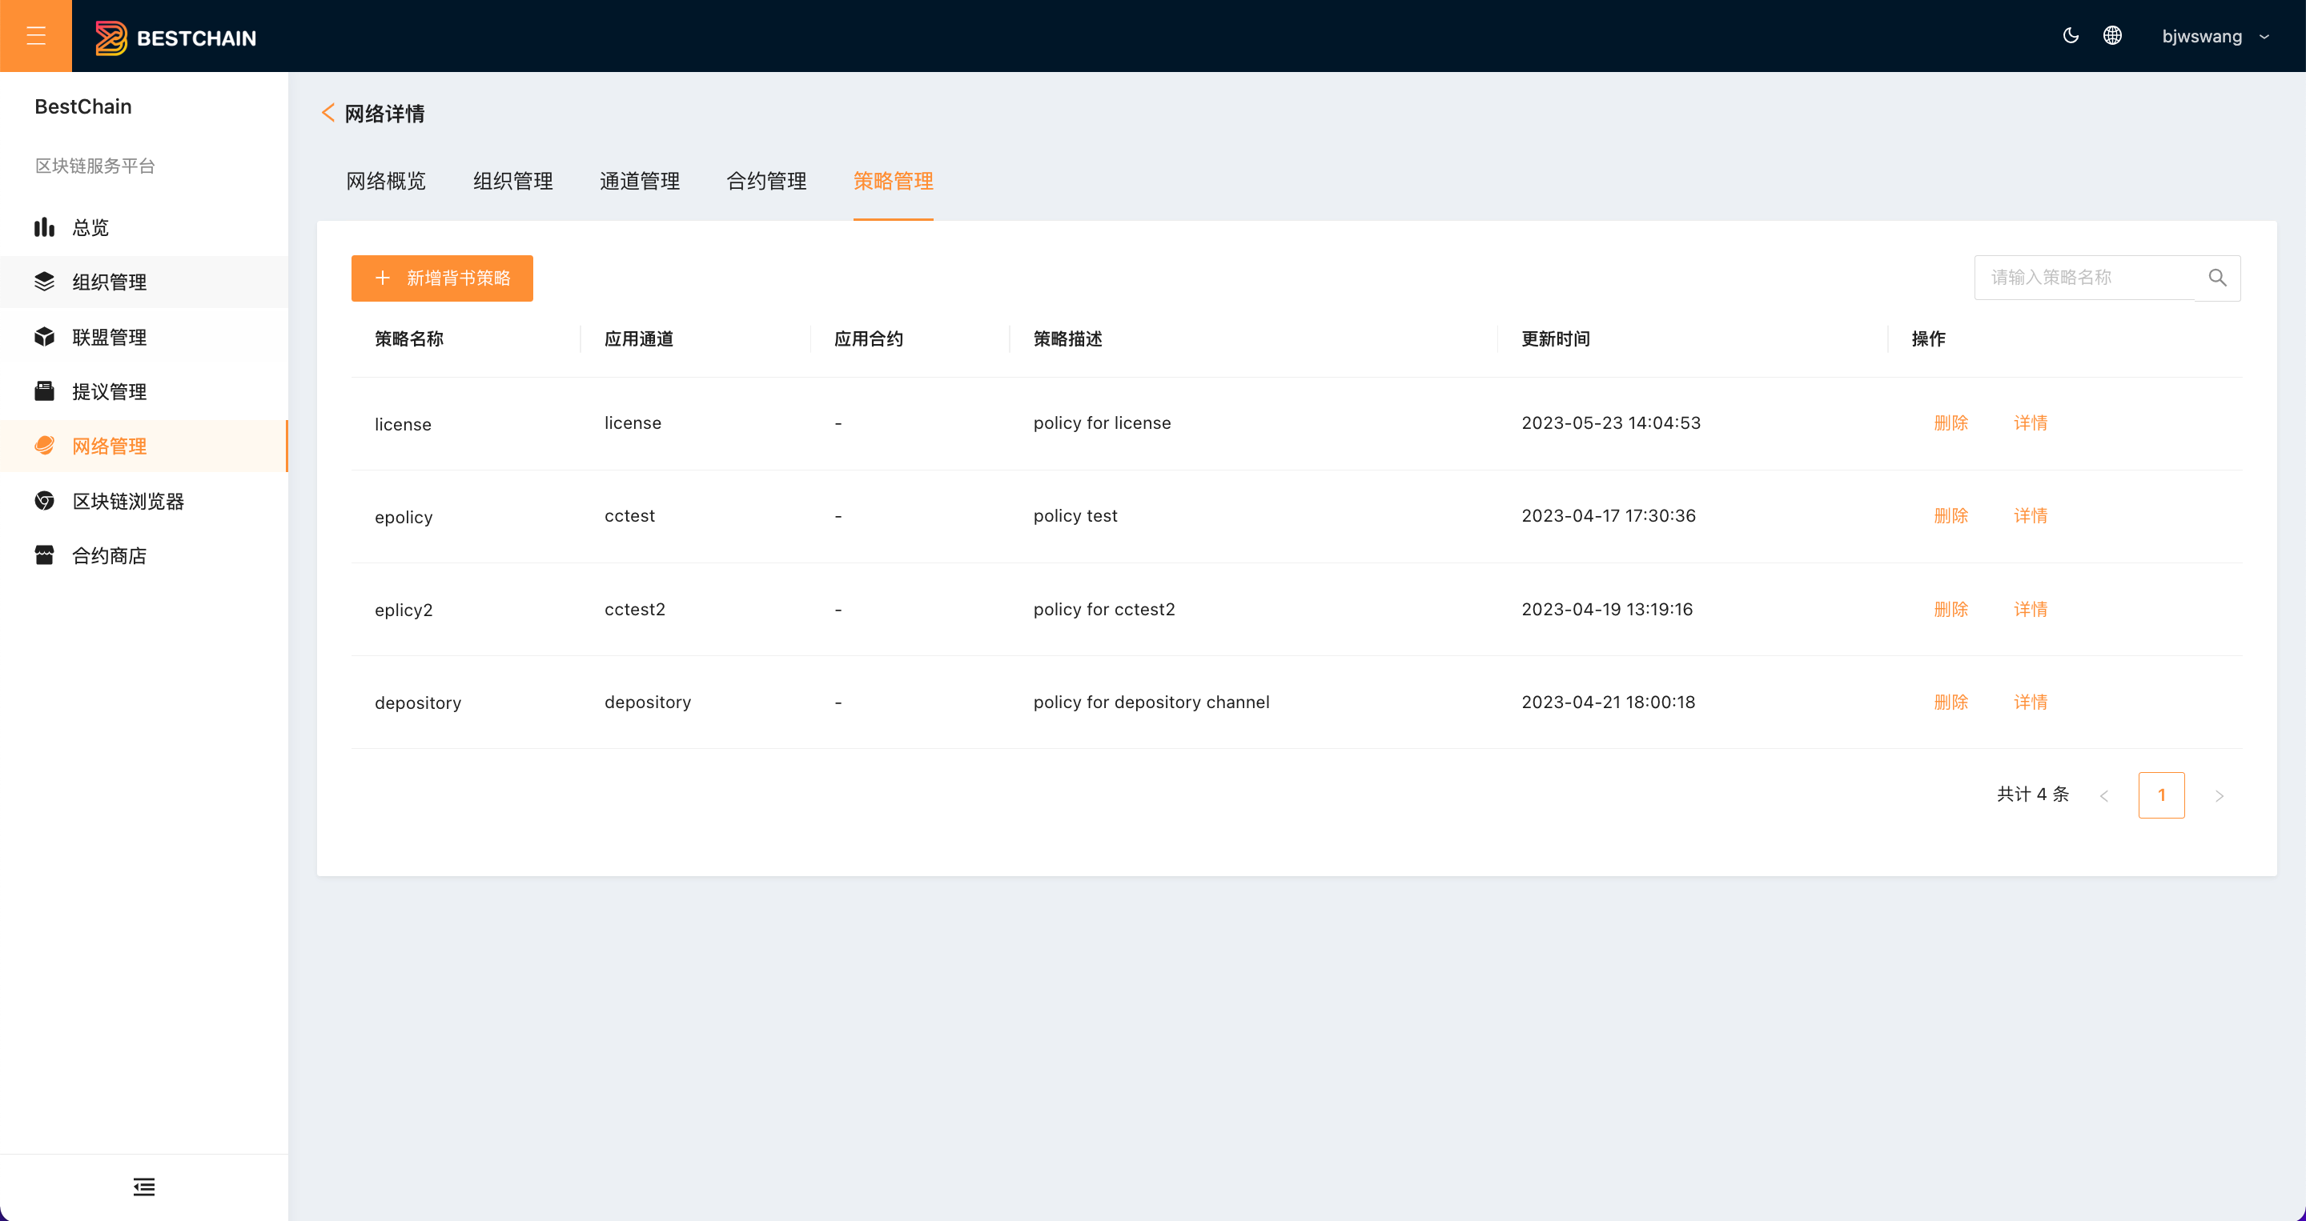Click the 提议管理 folder icon
Viewport: 2306px width, 1221px height.
pyautogui.click(x=44, y=391)
